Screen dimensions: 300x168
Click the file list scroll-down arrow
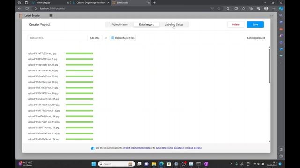pyautogui.click(x=269, y=141)
